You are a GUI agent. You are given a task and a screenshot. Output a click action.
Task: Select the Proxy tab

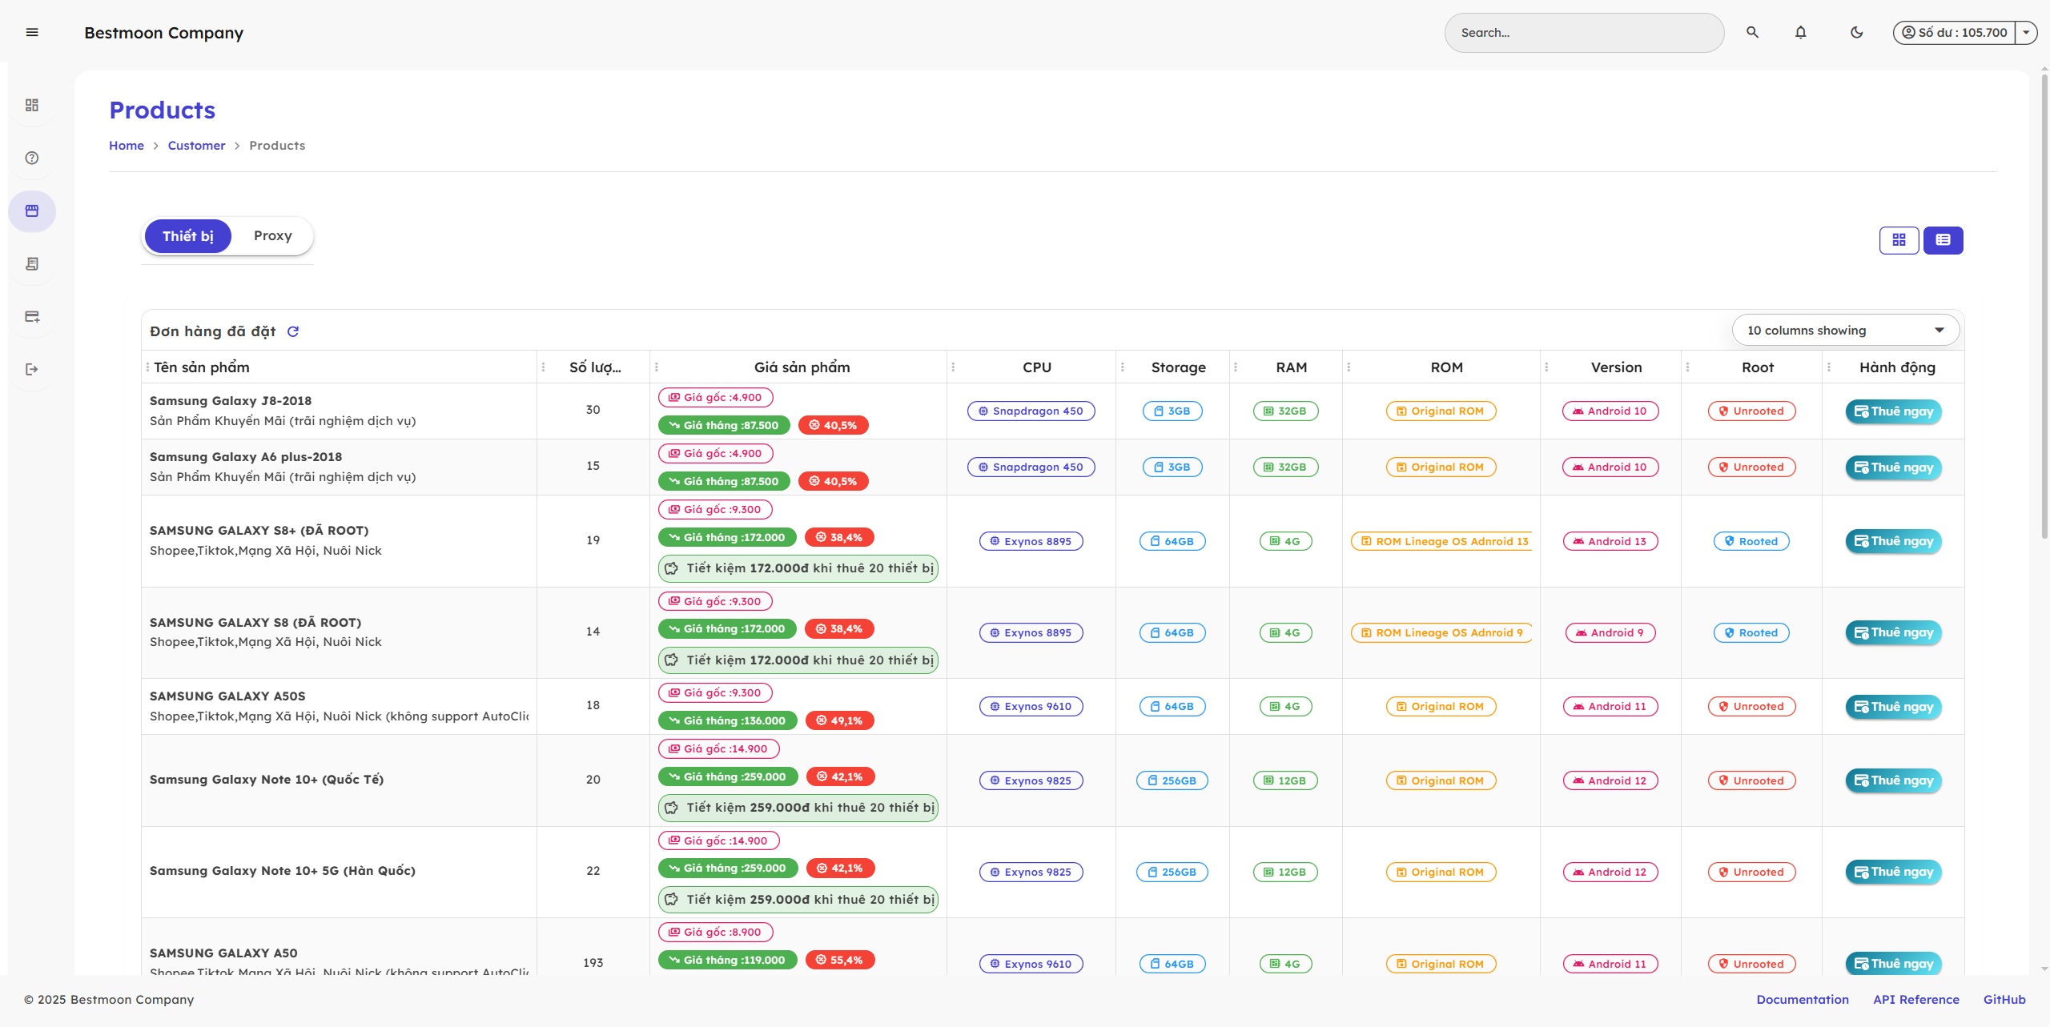272,236
